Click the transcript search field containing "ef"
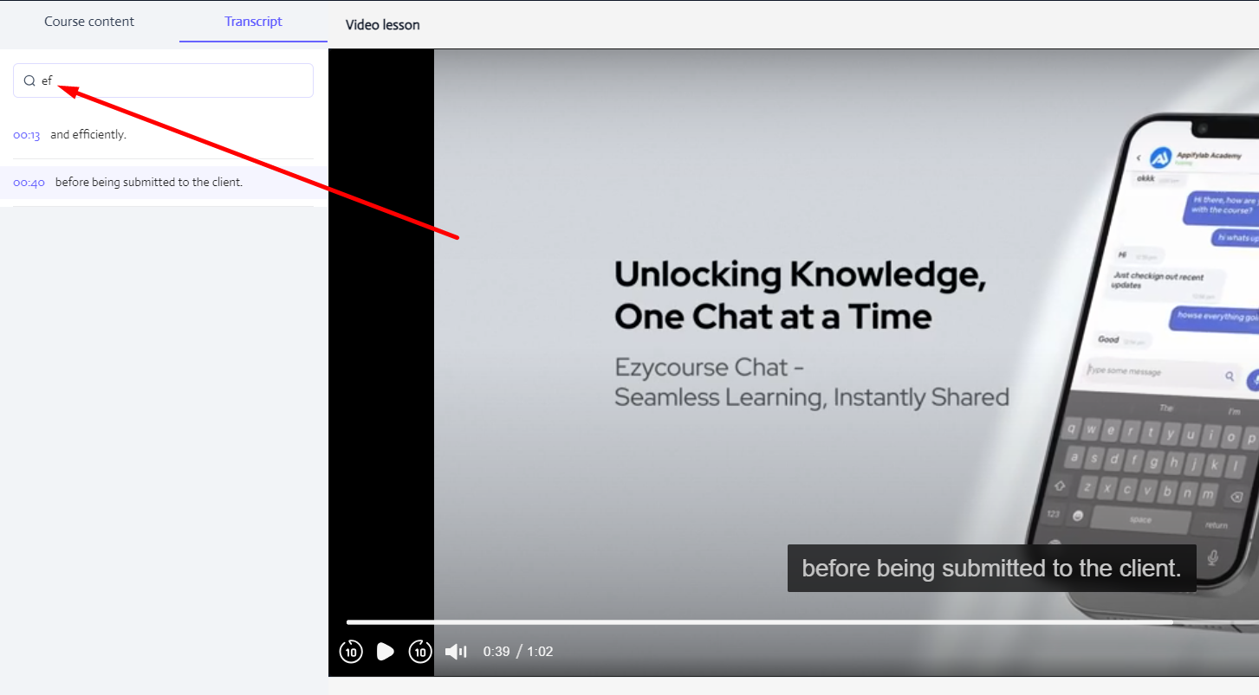Image resolution: width=1259 pixels, height=695 pixels. 163,80
